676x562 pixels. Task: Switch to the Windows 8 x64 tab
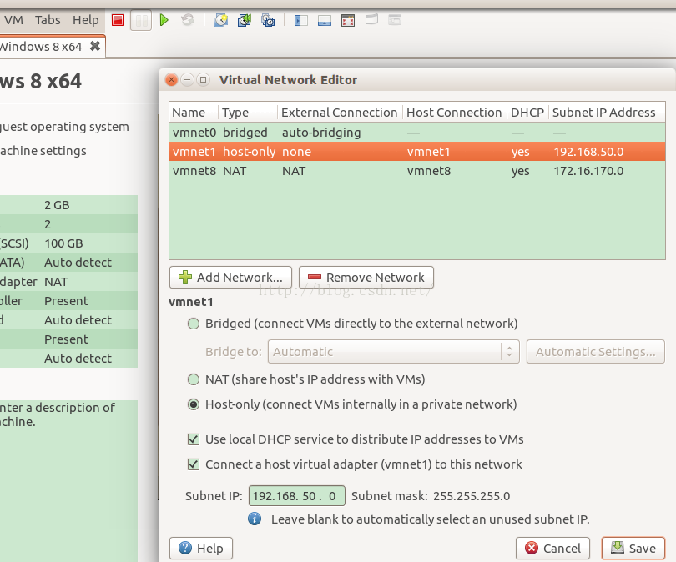coord(41,46)
